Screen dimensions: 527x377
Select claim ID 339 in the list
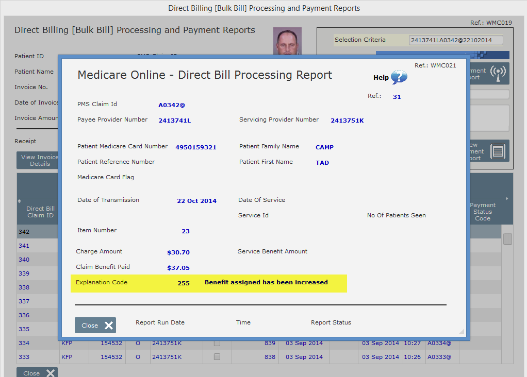(x=24, y=273)
